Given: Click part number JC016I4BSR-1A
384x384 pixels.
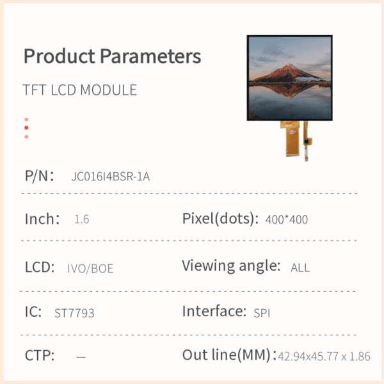Looking at the screenshot, I should 111,177.
